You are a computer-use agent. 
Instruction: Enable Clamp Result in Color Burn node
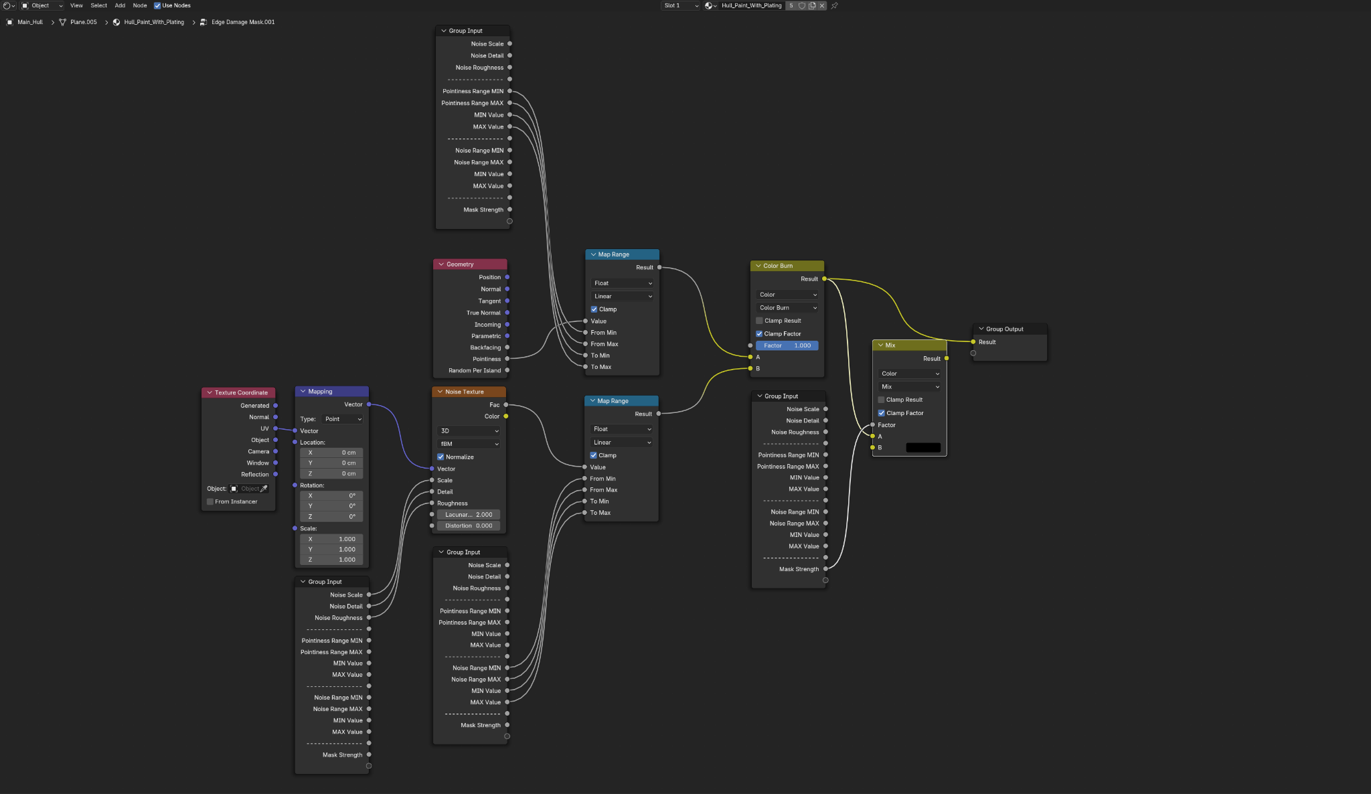point(759,321)
